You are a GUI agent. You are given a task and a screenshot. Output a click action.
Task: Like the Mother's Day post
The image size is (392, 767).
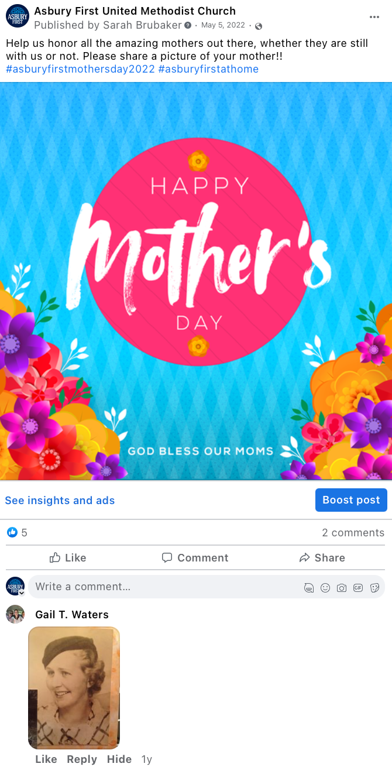pyautogui.click(x=68, y=558)
